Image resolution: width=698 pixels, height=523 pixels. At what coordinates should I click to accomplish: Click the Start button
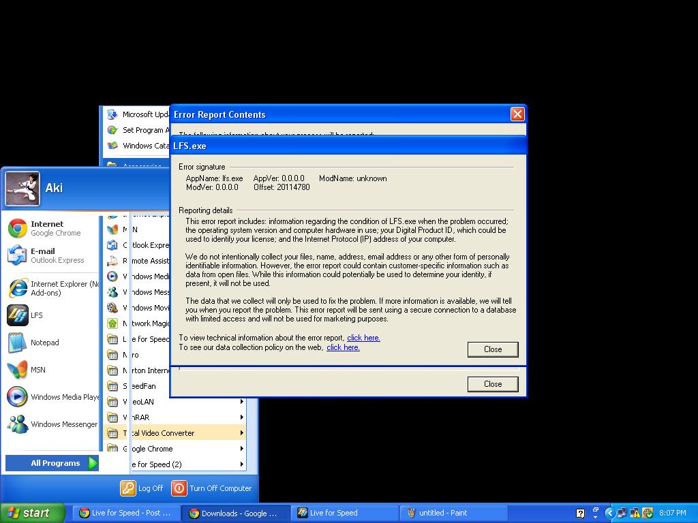click(x=33, y=513)
